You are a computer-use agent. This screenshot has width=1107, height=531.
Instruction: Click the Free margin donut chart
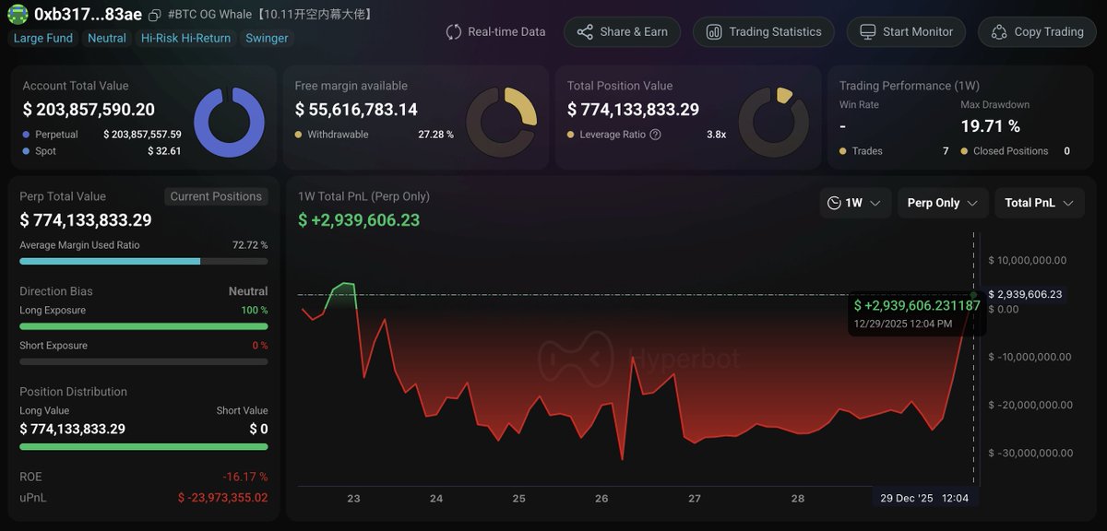(x=501, y=122)
